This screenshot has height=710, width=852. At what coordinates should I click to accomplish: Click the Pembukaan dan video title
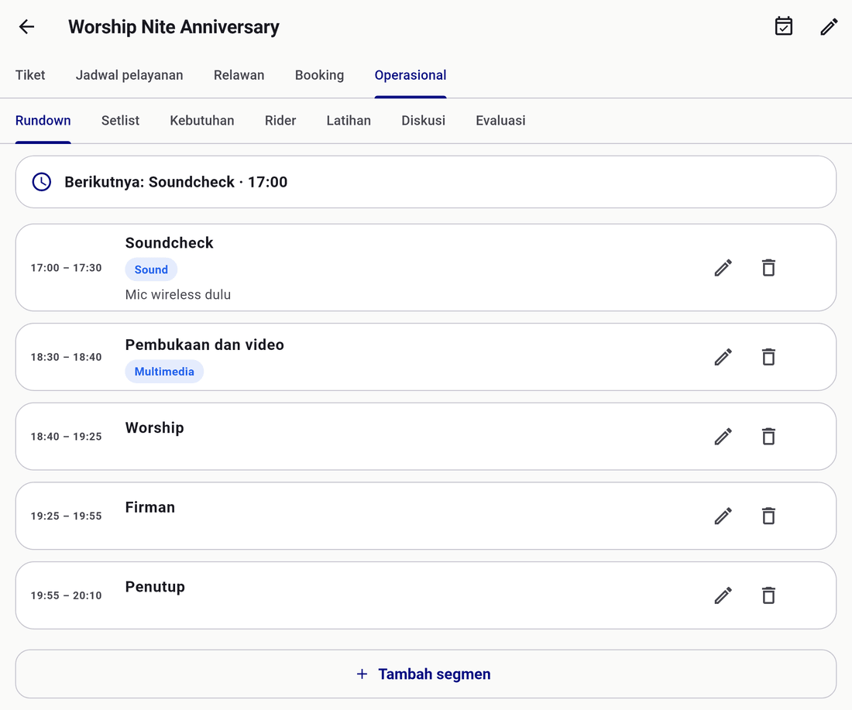(204, 345)
